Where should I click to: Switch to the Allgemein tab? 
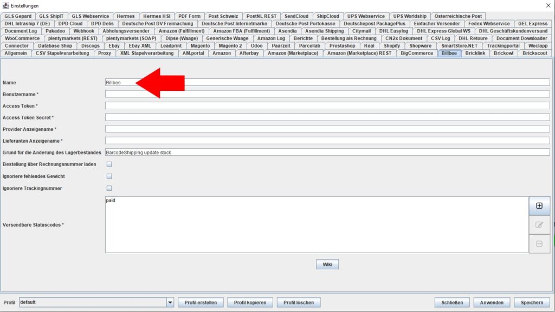[x=16, y=54]
